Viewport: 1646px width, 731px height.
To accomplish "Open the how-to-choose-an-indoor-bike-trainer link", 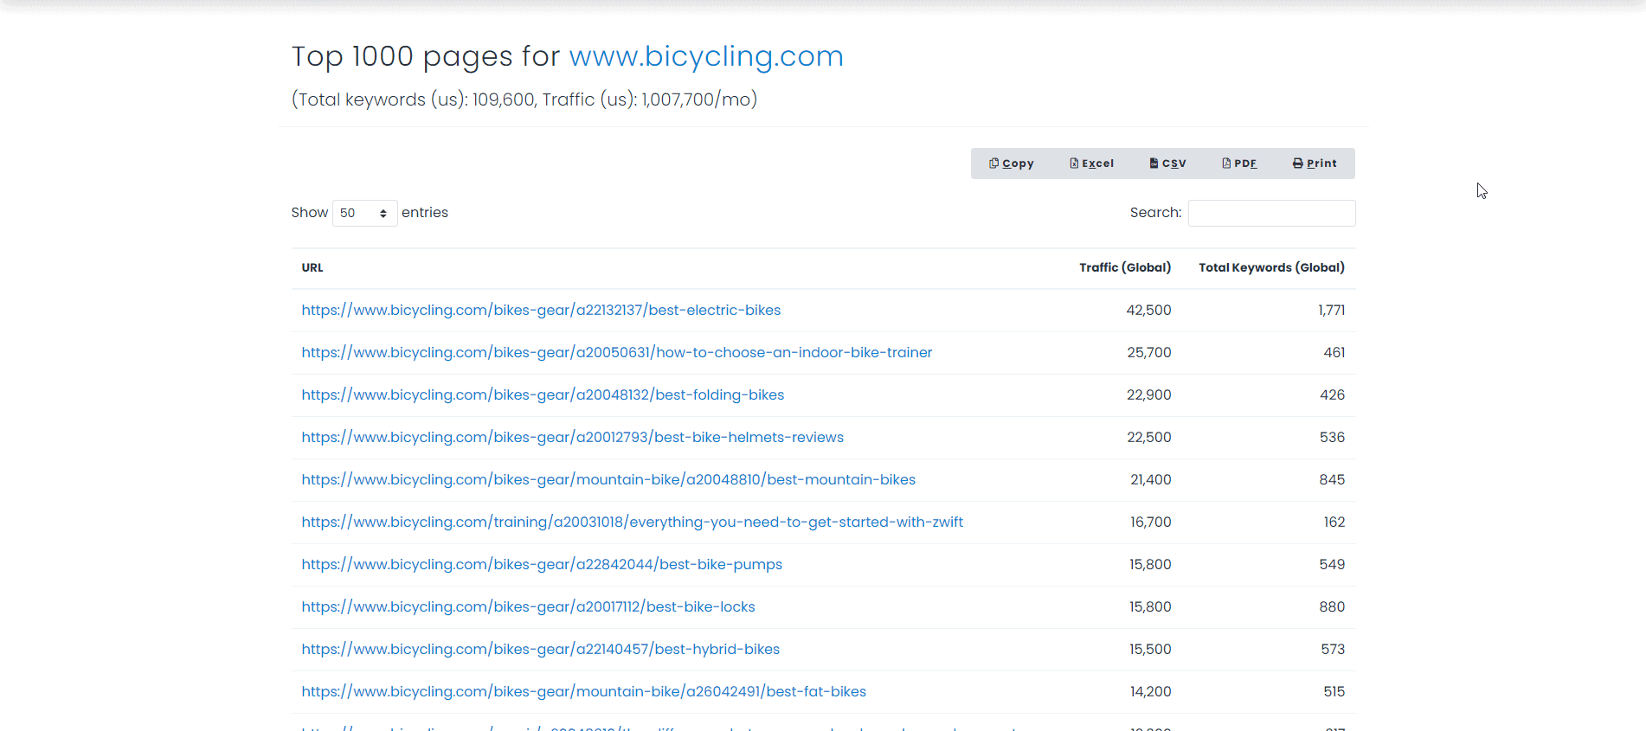I will (x=616, y=353).
